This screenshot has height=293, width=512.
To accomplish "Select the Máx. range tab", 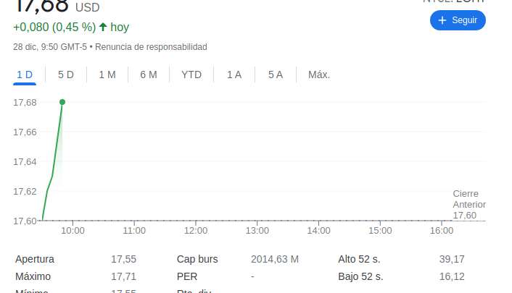I will [x=319, y=75].
